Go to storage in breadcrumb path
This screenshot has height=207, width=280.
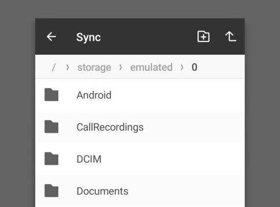coord(94,67)
